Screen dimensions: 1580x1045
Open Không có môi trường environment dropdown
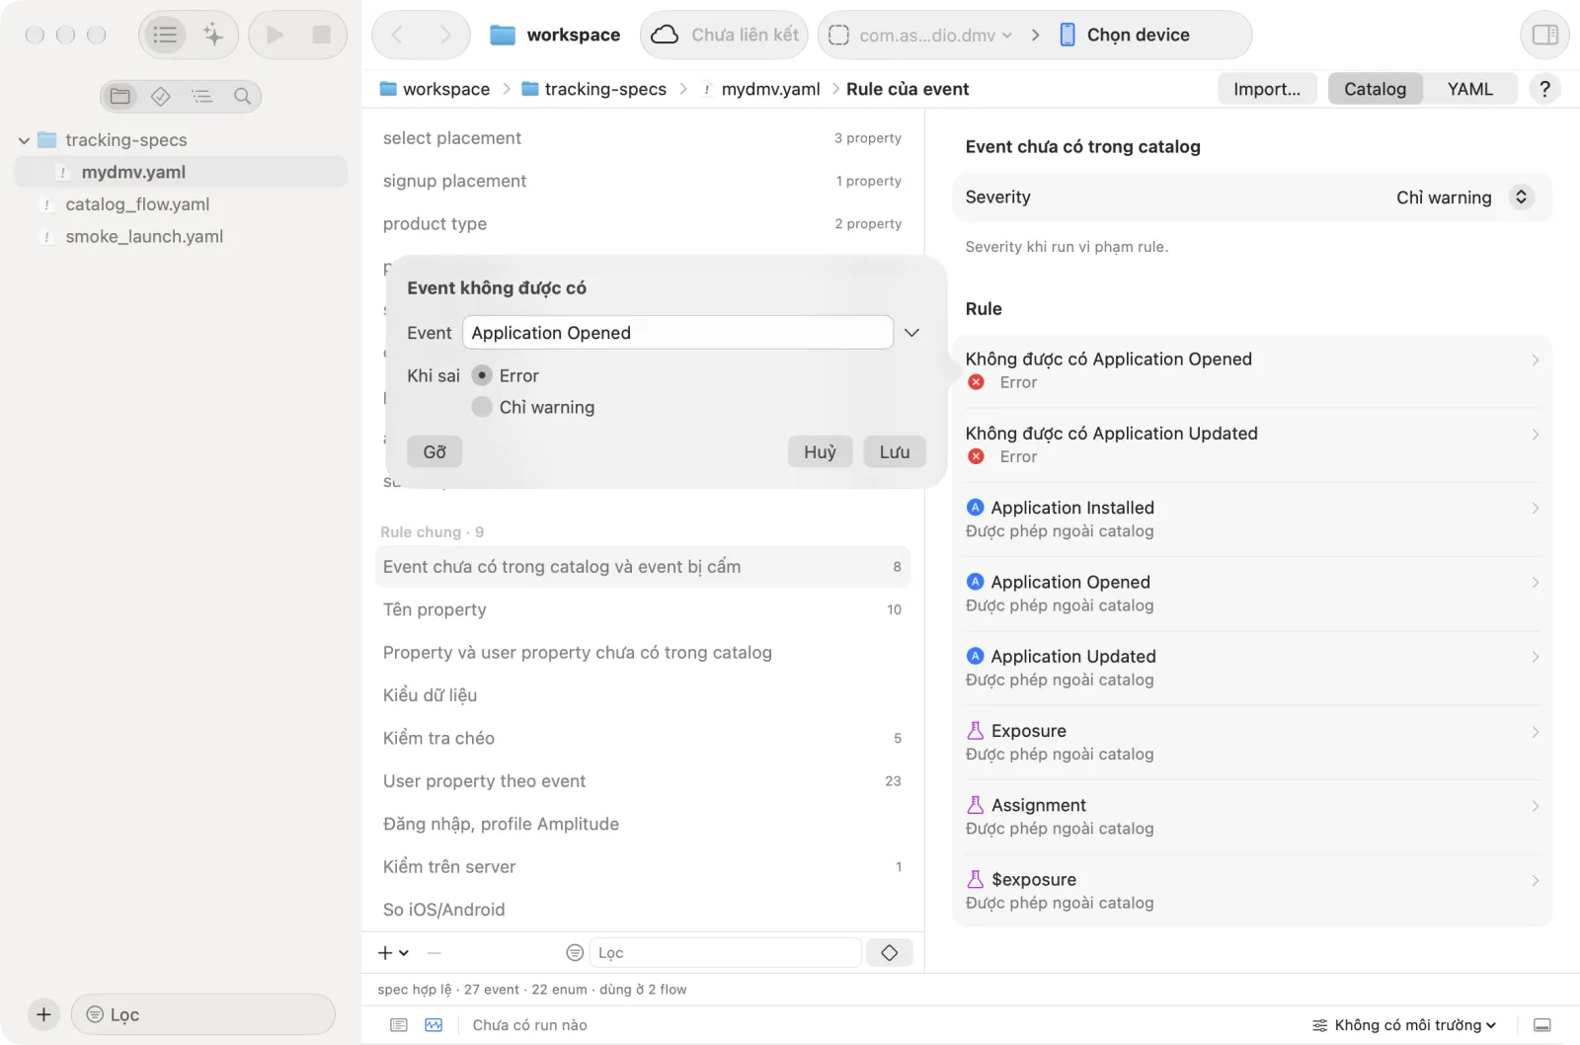tap(1403, 1025)
